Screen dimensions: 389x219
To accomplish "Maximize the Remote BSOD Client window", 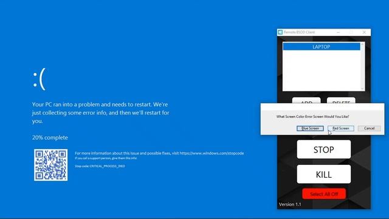I will [x=351, y=32].
